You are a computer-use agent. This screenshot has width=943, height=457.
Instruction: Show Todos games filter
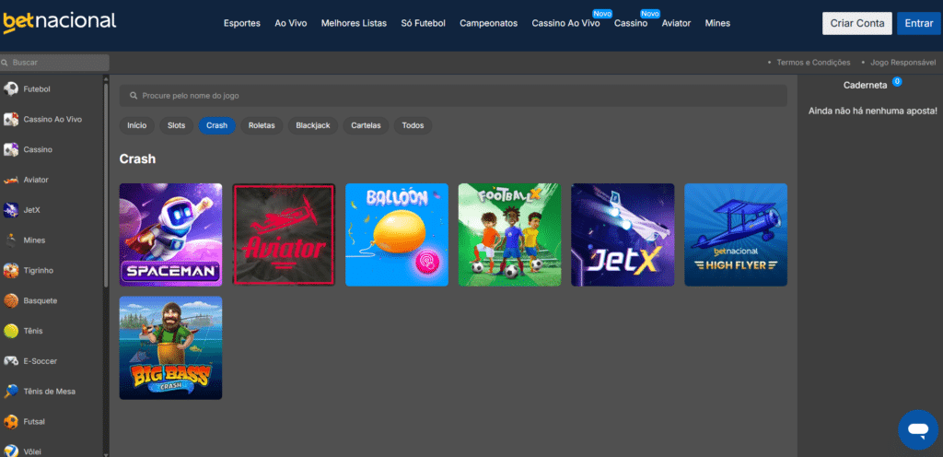[413, 125]
